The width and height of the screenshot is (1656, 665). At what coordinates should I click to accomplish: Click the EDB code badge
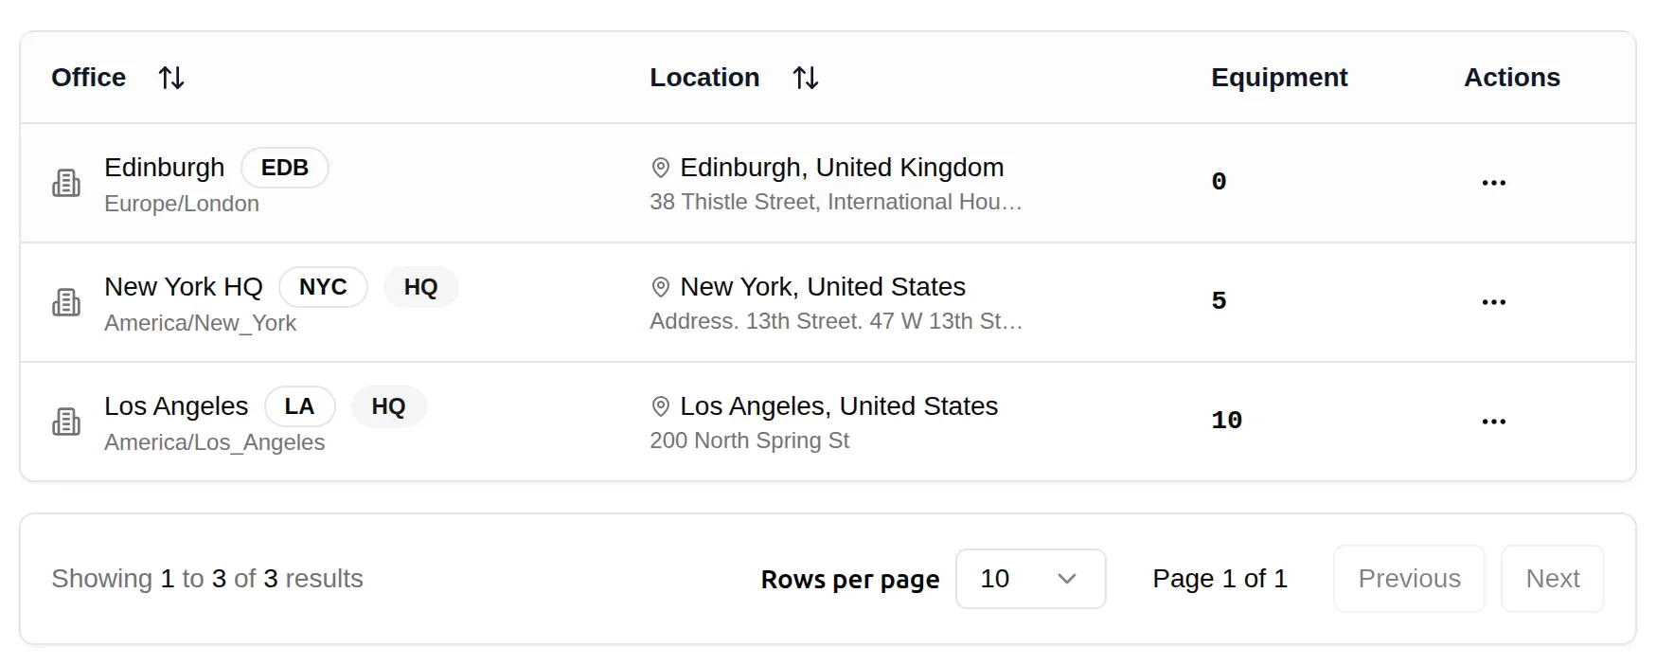tap(285, 168)
